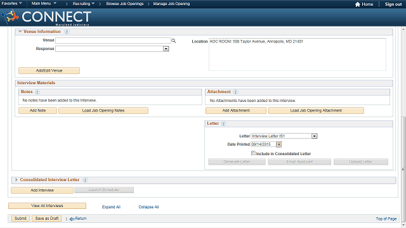Image resolution: width=406 pixels, height=228 pixels.
Task: Click 'No notes have been added' text
Action: point(59,100)
